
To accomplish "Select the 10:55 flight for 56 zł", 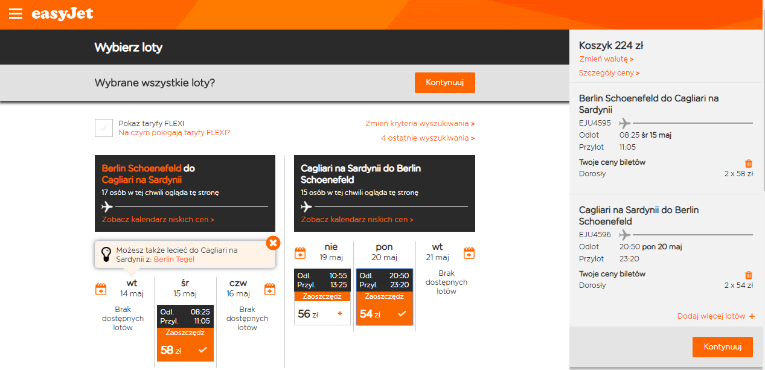I will (322, 297).
